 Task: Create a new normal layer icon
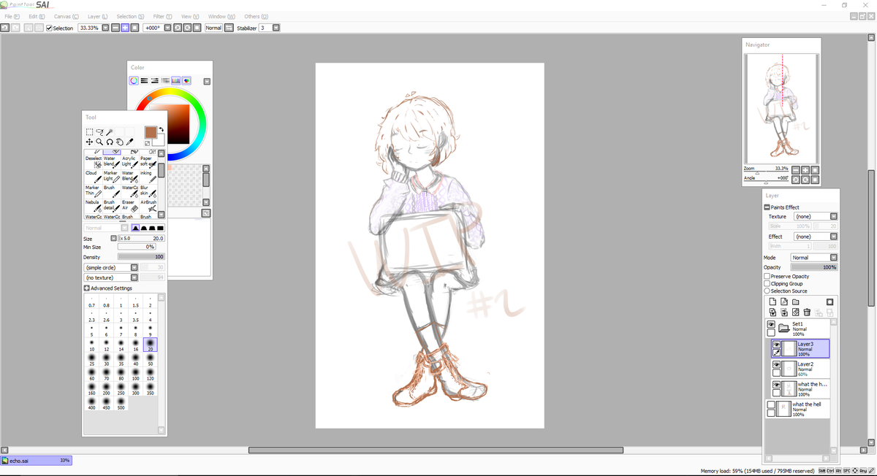pos(772,302)
